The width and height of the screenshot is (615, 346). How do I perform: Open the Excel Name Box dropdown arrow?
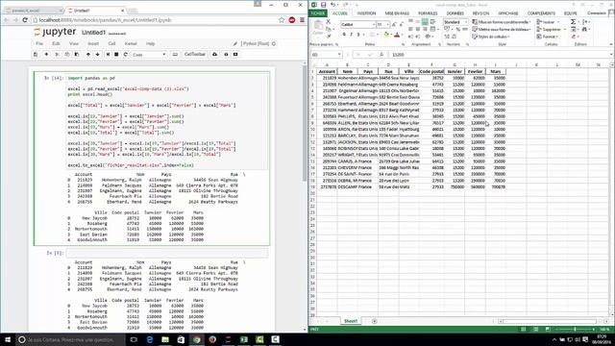point(339,55)
